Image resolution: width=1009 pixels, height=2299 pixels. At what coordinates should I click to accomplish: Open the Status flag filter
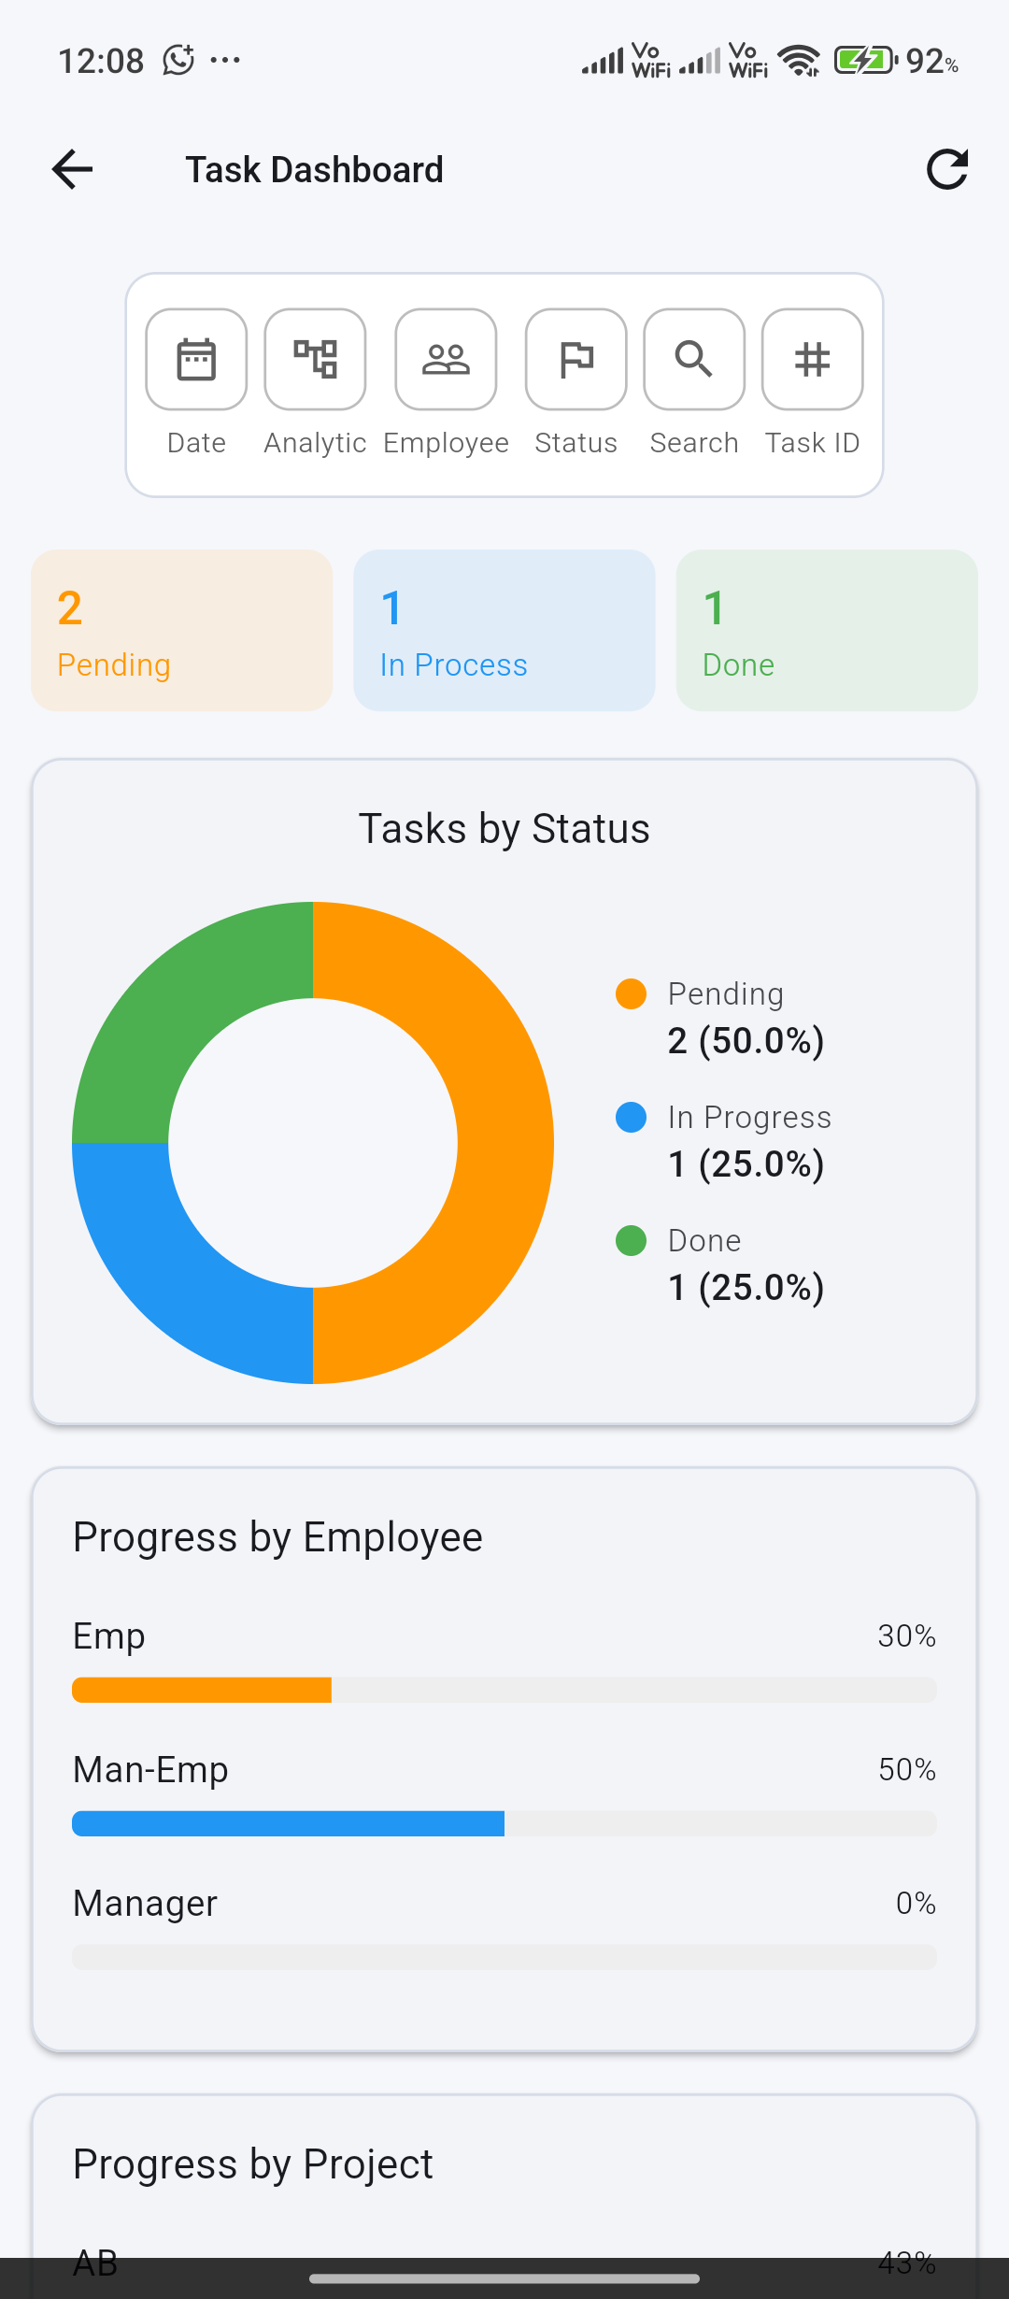(576, 360)
